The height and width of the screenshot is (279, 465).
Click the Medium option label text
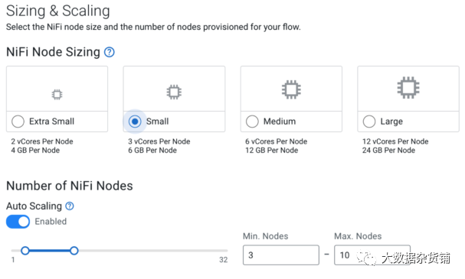280,122
